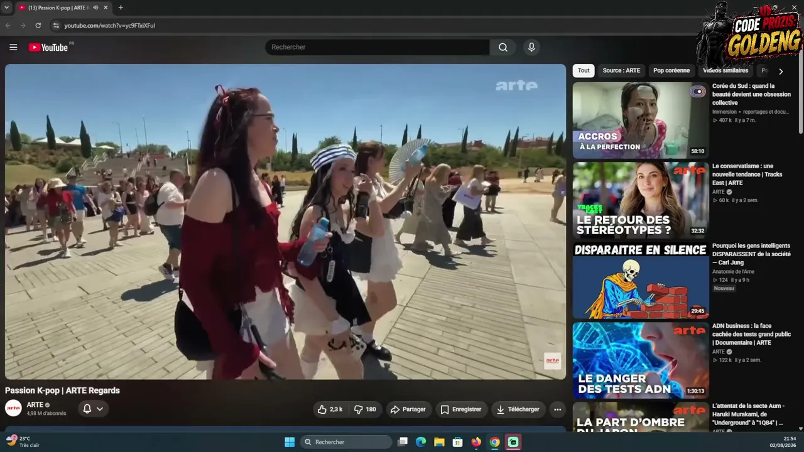This screenshot has width=804, height=452.
Task: Open the Le danger des tests ADN thumbnail
Action: (x=641, y=360)
